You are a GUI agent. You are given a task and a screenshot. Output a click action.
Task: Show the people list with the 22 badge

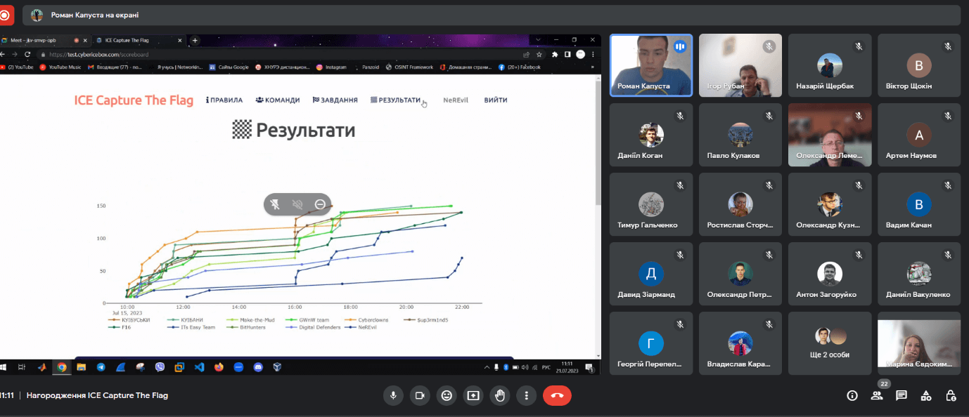(877, 395)
